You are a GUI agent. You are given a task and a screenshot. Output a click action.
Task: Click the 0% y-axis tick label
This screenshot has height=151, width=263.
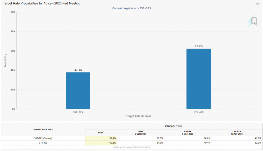pyautogui.click(x=13, y=109)
